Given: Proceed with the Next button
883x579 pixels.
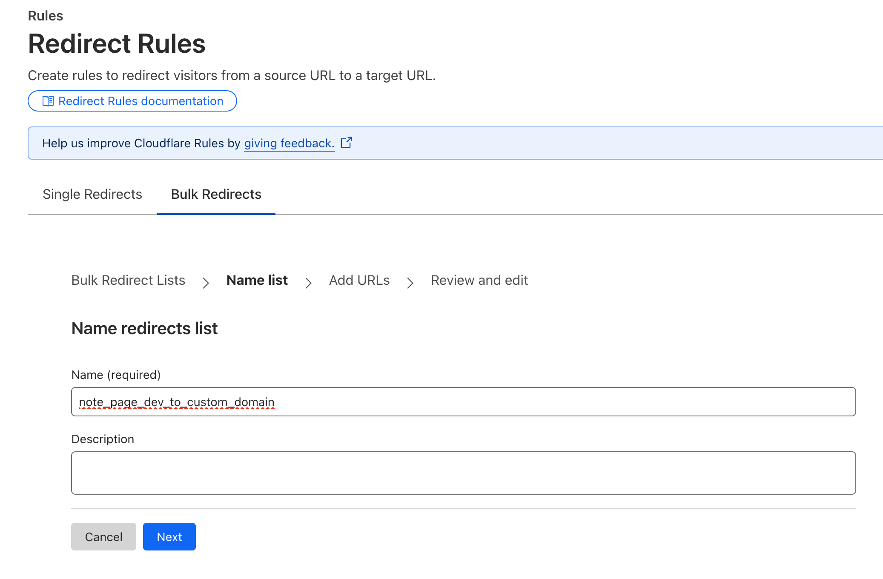Looking at the screenshot, I should click(169, 536).
